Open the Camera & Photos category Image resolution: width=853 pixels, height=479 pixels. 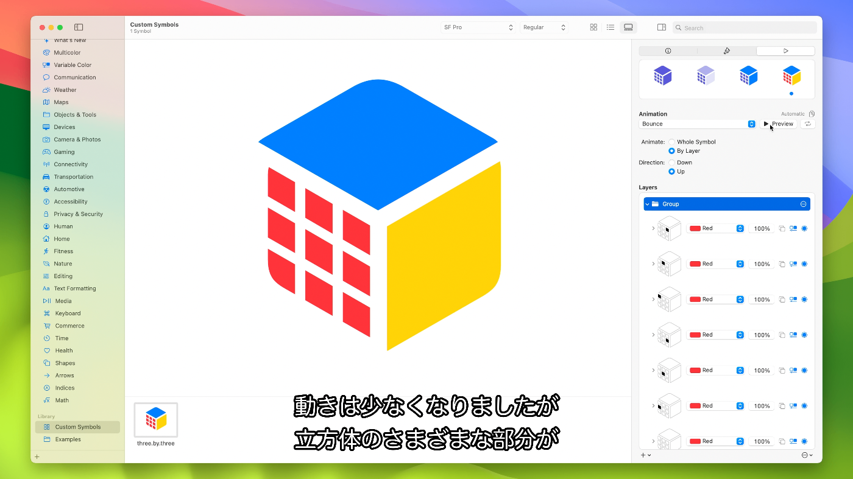77,139
